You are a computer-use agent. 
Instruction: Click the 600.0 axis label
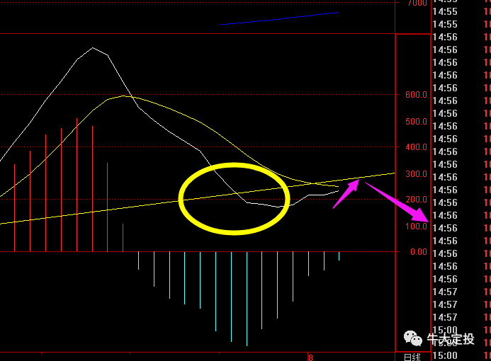tap(416, 95)
